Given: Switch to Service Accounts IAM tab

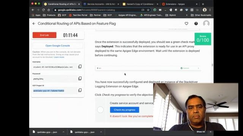Looking at the screenshot, I should (x=101, y=4).
